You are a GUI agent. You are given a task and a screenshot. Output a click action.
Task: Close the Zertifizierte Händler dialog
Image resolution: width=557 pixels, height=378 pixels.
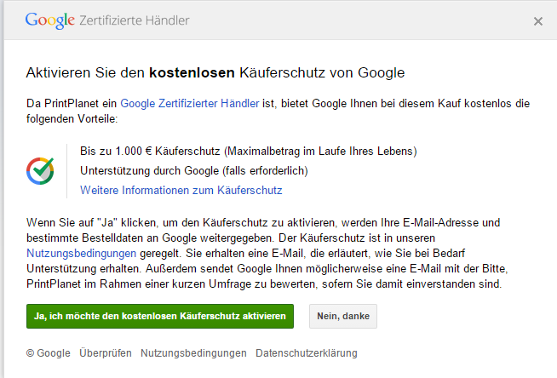click(537, 21)
